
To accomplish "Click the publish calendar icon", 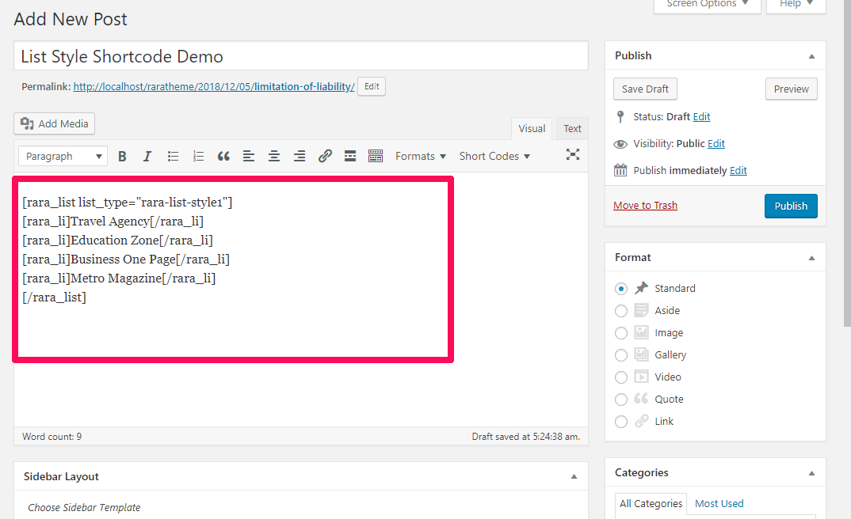I will coord(620,170).
